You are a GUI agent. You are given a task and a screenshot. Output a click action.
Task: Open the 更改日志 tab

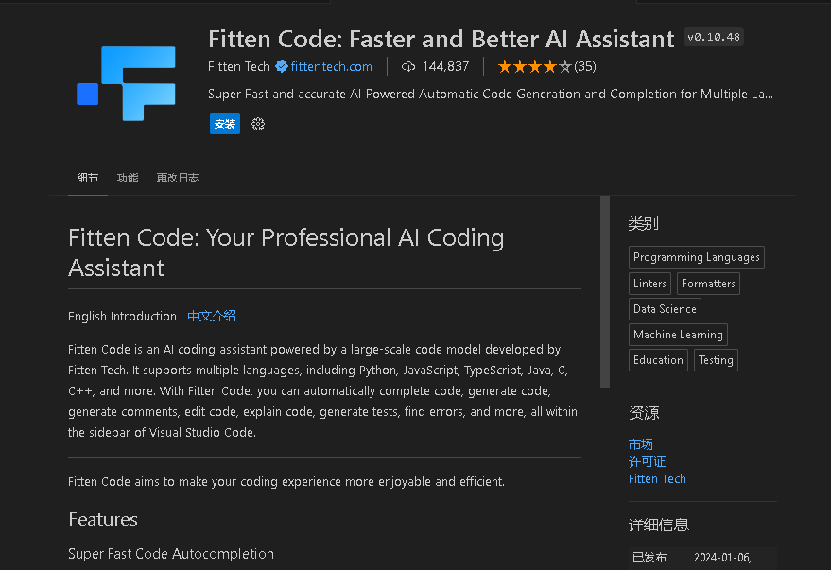pos(178,178)
